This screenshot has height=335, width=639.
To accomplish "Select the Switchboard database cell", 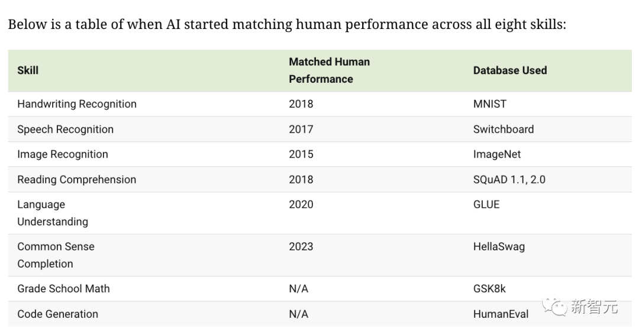I will (503, 130).
